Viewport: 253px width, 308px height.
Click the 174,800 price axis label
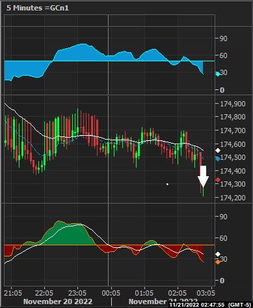pyautogui.click(x=233, y=117)
